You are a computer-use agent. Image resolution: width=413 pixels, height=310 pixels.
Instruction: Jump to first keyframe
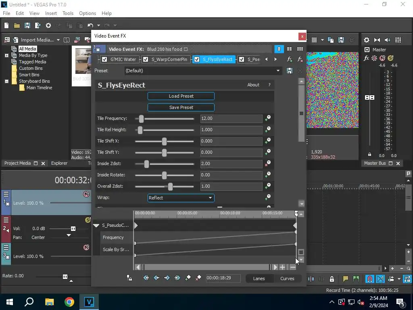[146, 278]
